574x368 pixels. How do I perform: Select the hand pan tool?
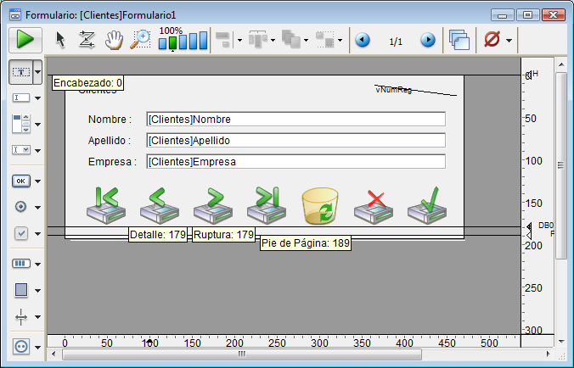pos(113,40)
